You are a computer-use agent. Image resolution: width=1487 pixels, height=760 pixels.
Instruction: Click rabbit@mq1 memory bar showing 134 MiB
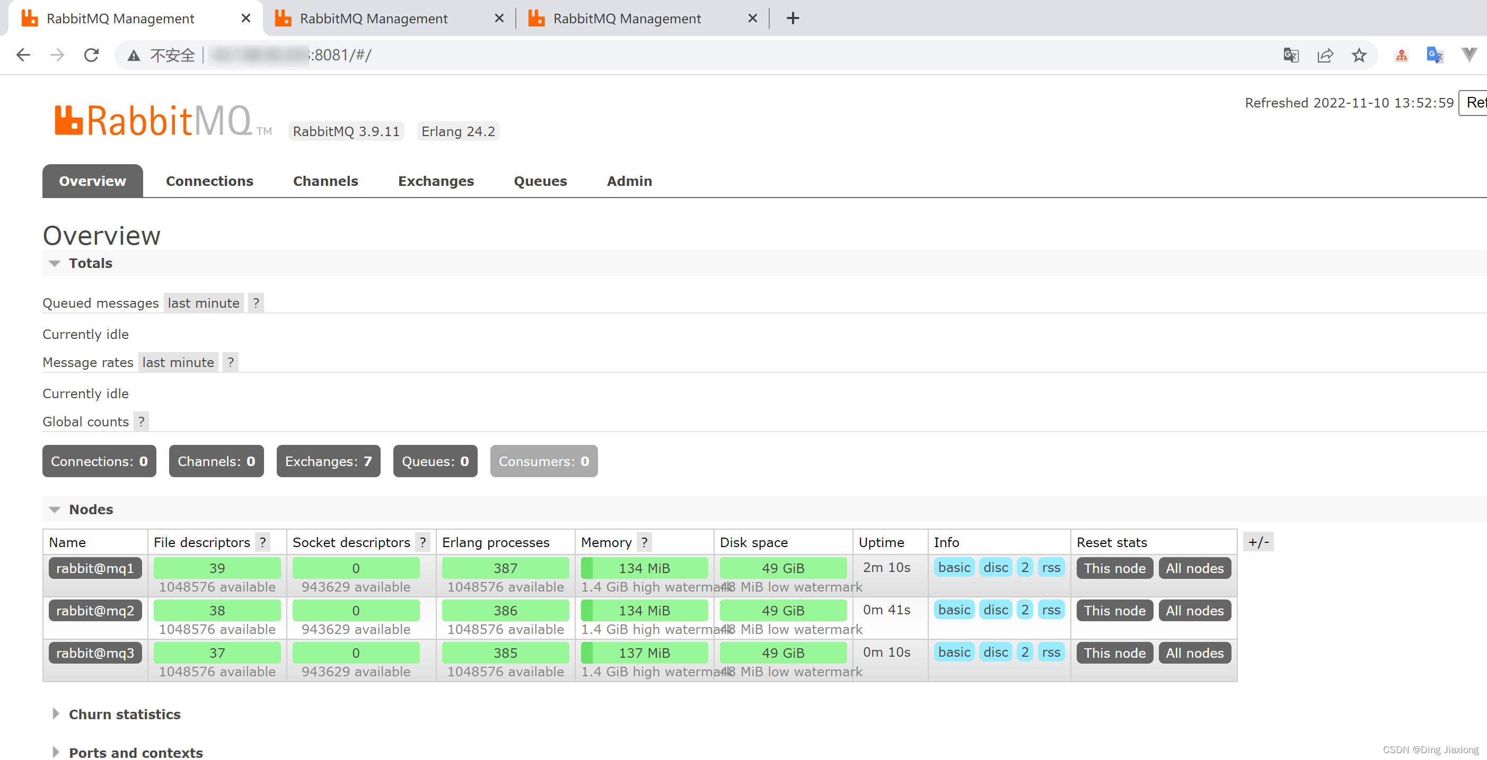(x=644, y=568)
